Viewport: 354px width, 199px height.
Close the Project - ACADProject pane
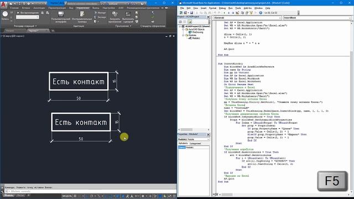pyautogui.click(x=208, y=17)
